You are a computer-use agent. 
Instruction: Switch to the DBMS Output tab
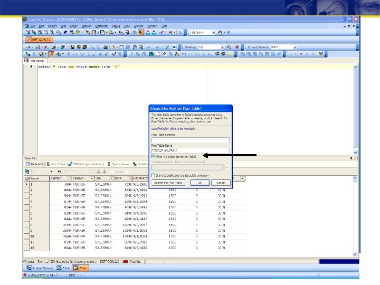click(x=86, y=164)
